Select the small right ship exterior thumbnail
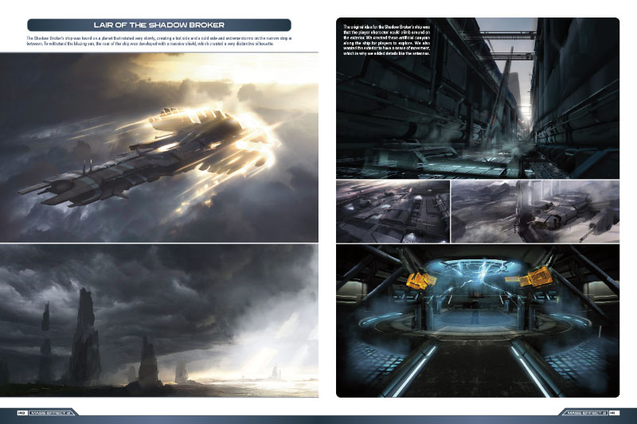 tap(535, 211)
